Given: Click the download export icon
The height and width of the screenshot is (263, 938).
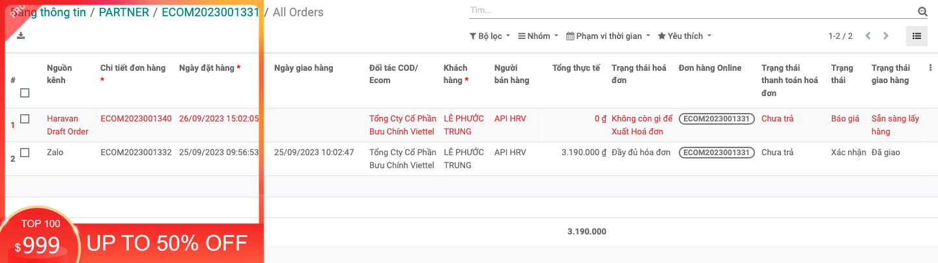Looking at the screenshot, I should (21, 36).
